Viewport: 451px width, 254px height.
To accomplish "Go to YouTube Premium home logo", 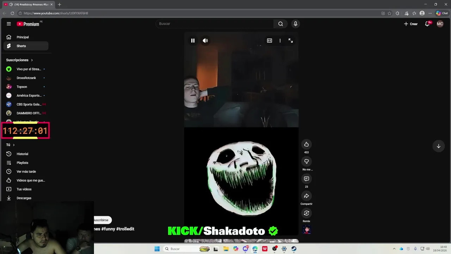I will click(28, 24).
